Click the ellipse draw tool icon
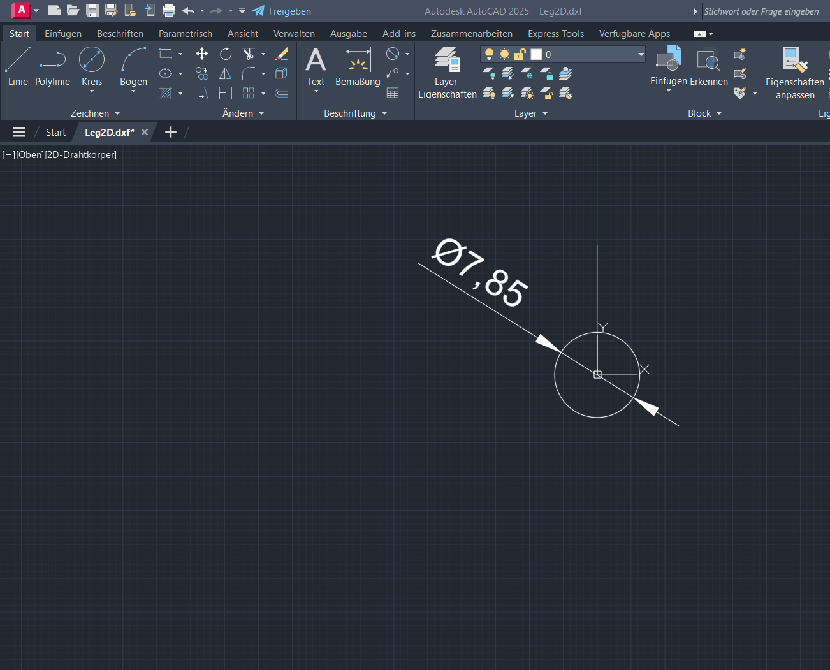Image resolution: width=830 pixels, height=670 pixels. [x=166, y=73]
